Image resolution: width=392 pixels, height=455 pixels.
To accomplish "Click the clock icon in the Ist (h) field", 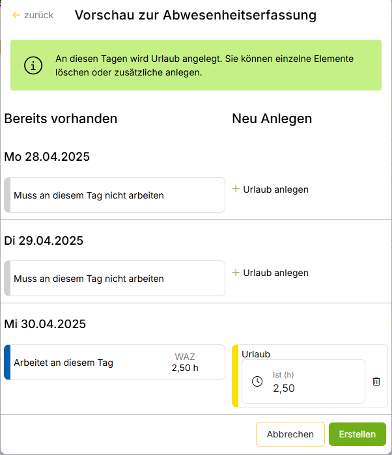I will click(257, 381).
